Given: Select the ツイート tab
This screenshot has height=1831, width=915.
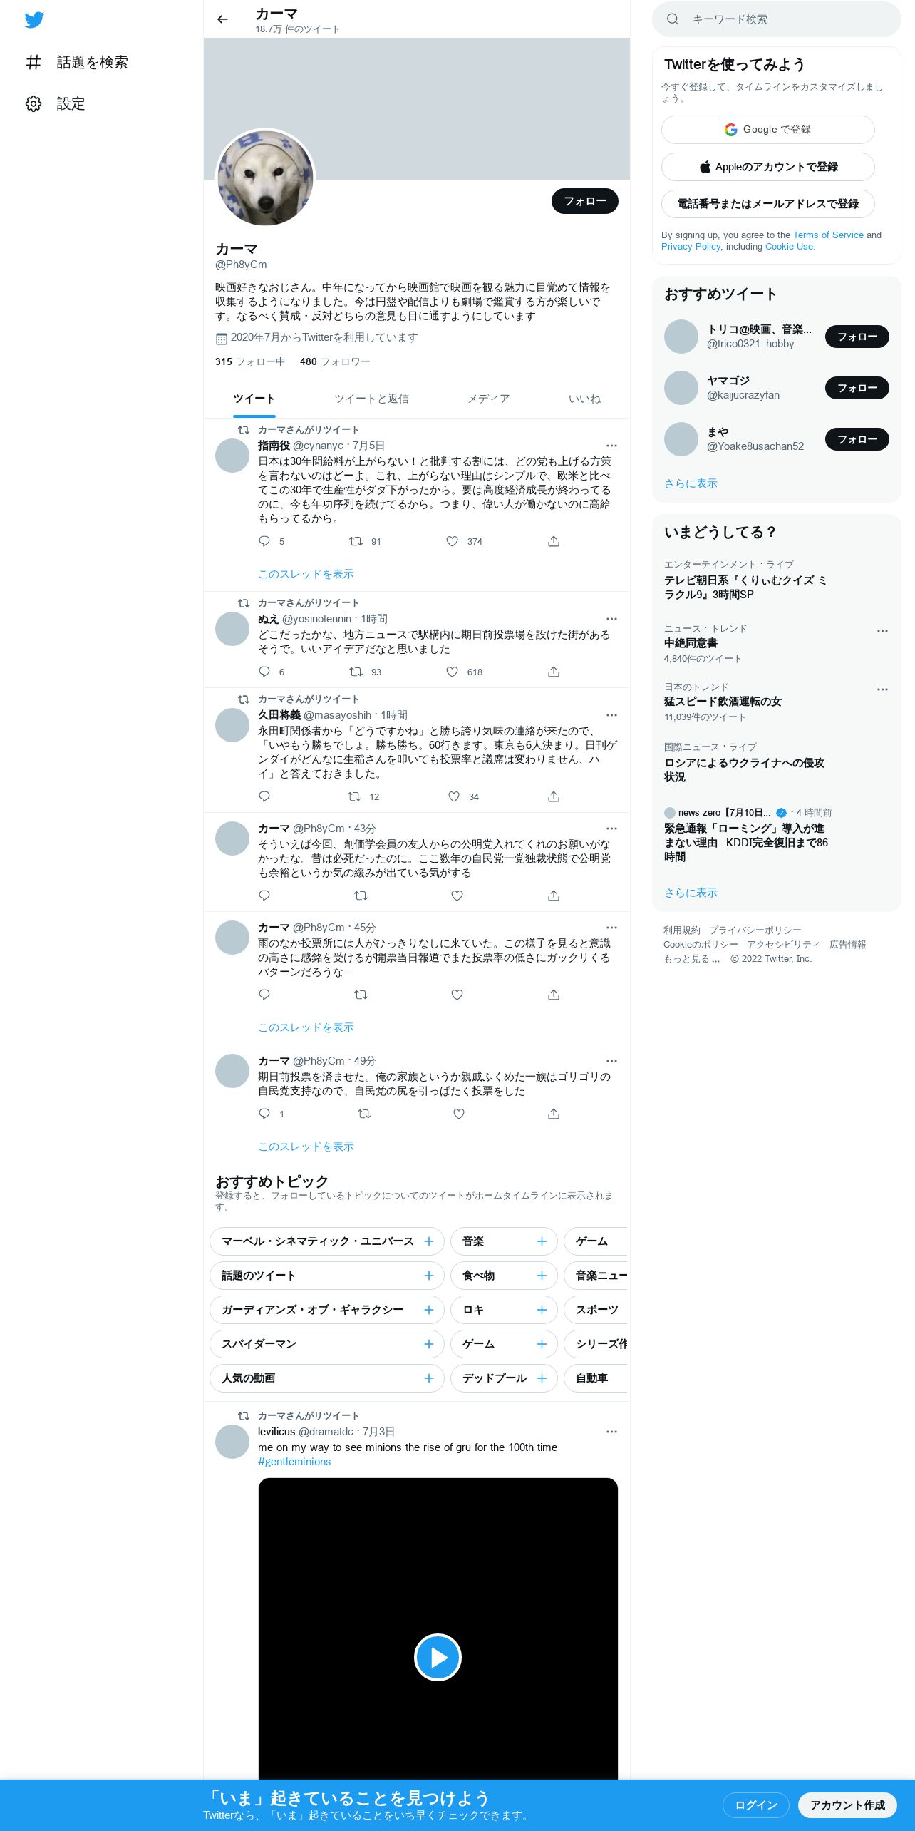Looking at the screenshot, I should pos(254,399).
